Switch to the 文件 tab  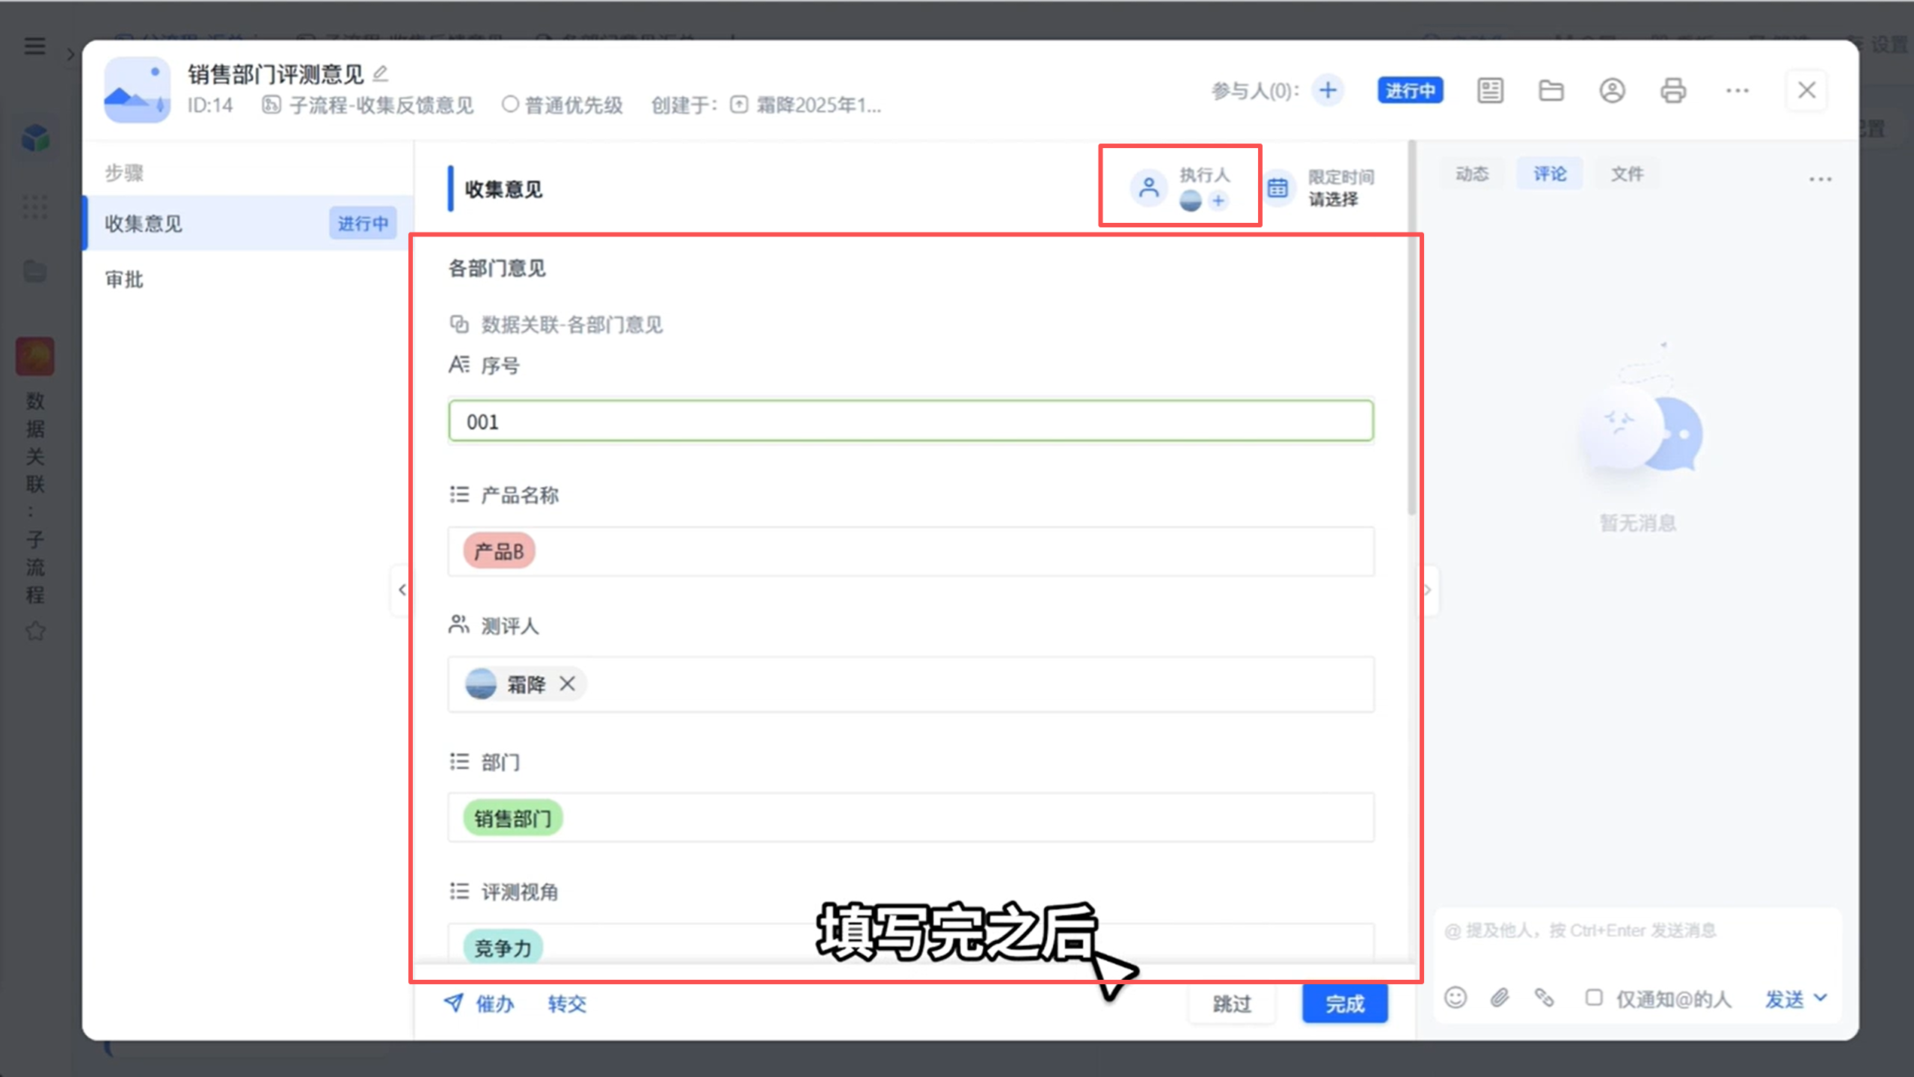1627,174
